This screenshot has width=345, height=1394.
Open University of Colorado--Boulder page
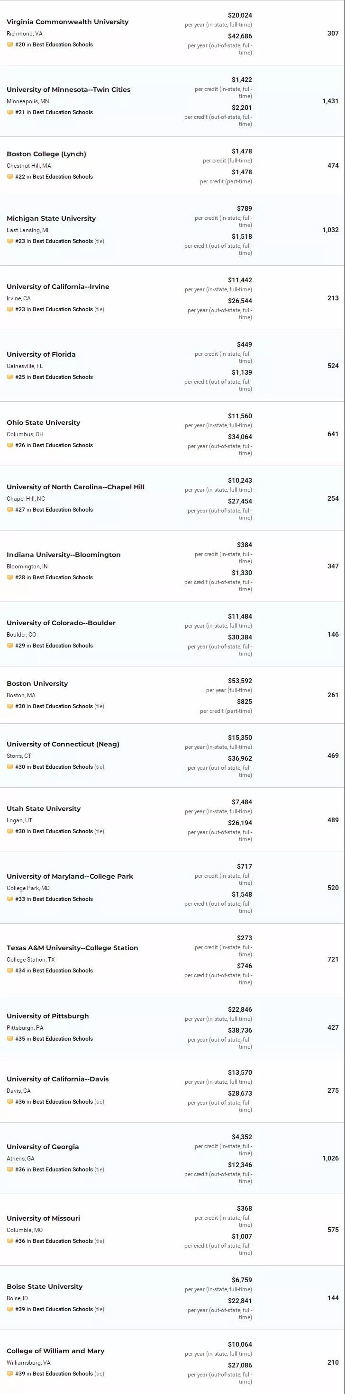point(61,623)
